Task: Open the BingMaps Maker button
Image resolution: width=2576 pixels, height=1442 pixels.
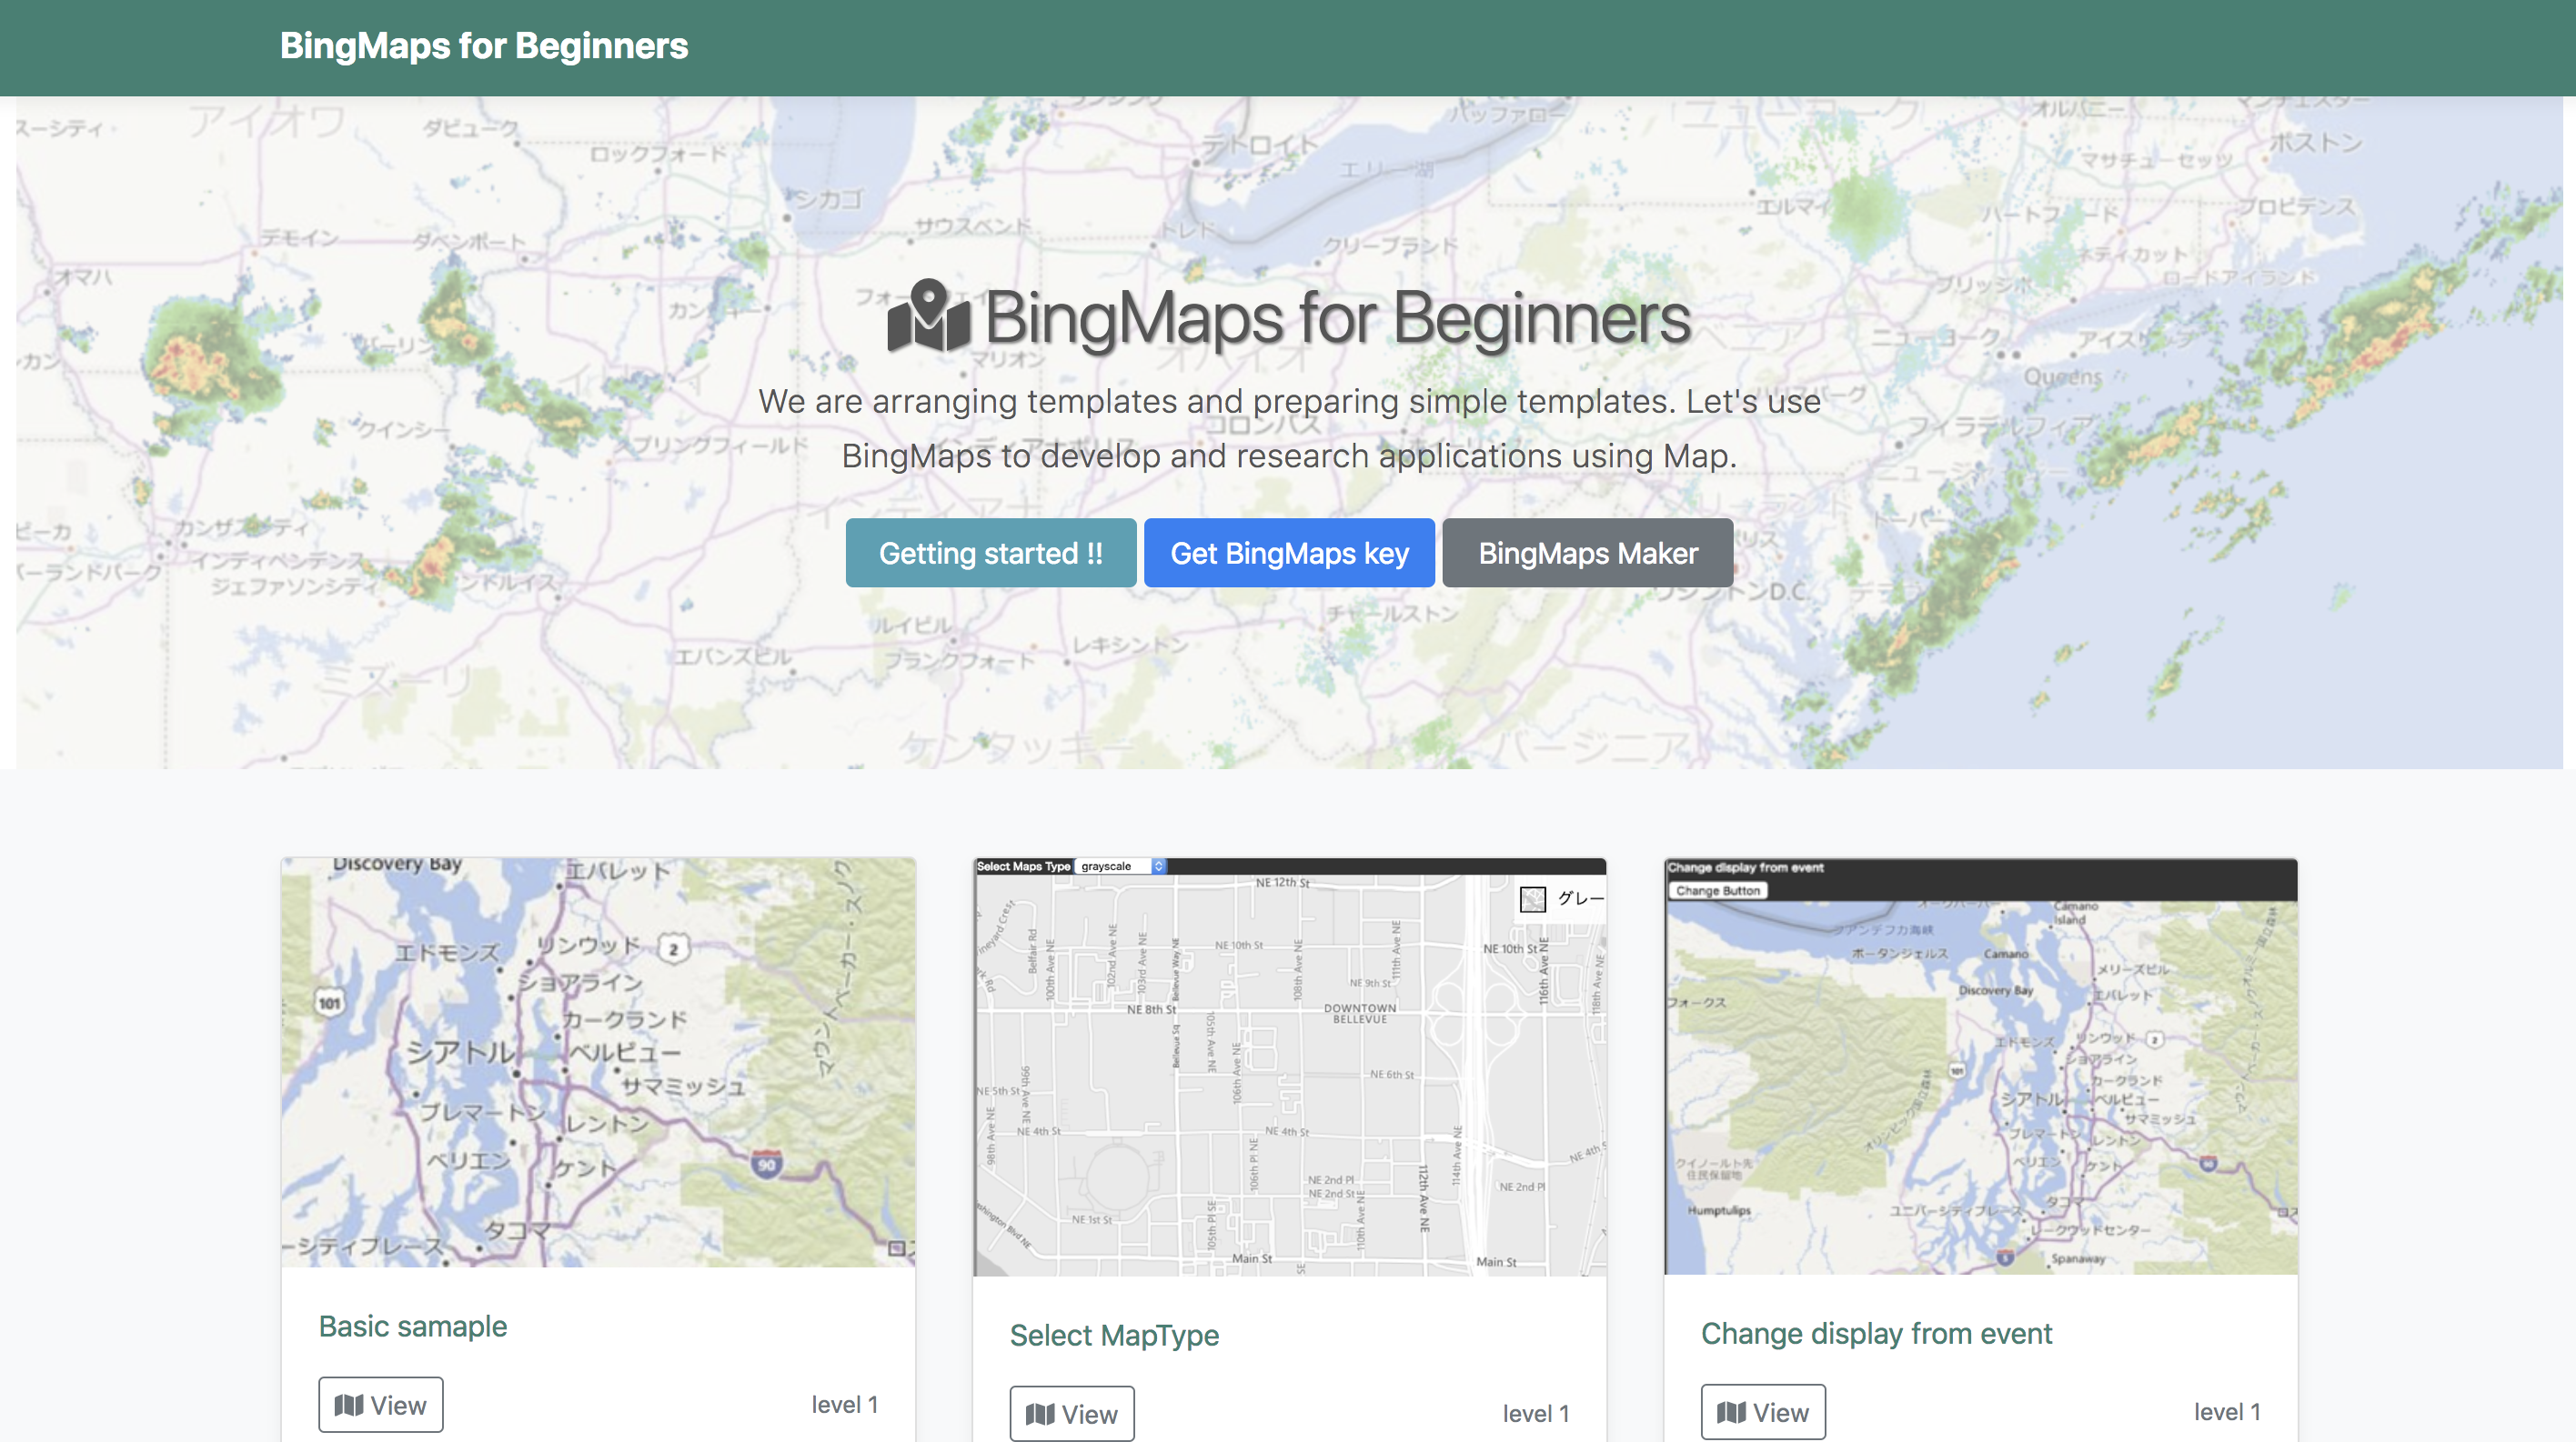Action: coord(1587,553)
